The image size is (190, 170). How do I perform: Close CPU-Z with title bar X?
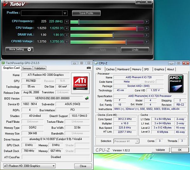click(x=186, y=63)
